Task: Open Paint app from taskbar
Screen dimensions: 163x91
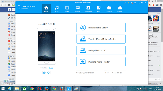Action: click(76, 89)
